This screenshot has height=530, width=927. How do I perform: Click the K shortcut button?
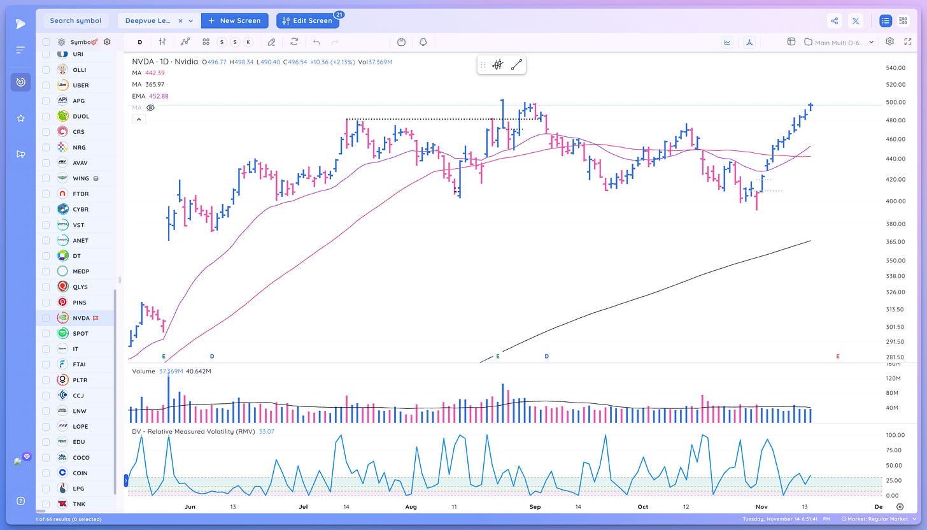pos(248,42)
